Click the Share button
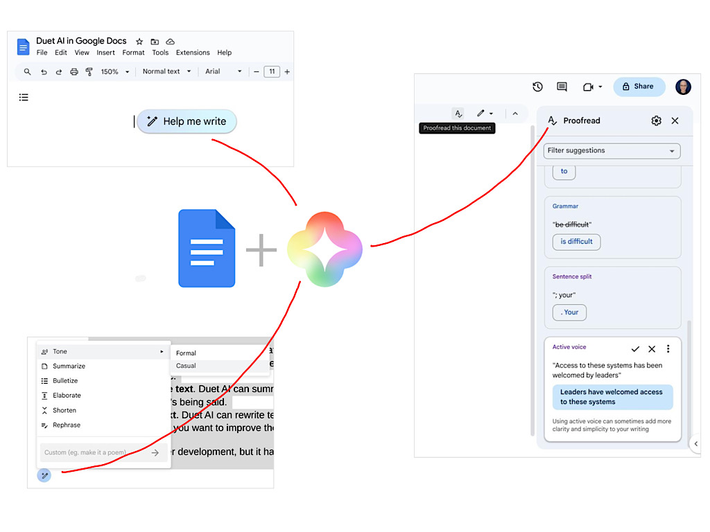The height and width of the screenshot is (532, 710). tap(639, 87)
